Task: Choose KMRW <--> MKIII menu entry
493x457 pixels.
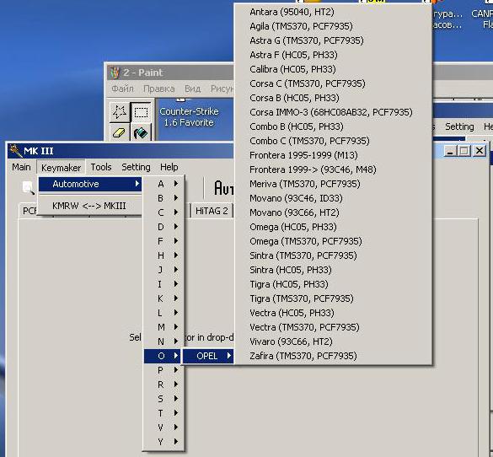Action: click(90, 206)
